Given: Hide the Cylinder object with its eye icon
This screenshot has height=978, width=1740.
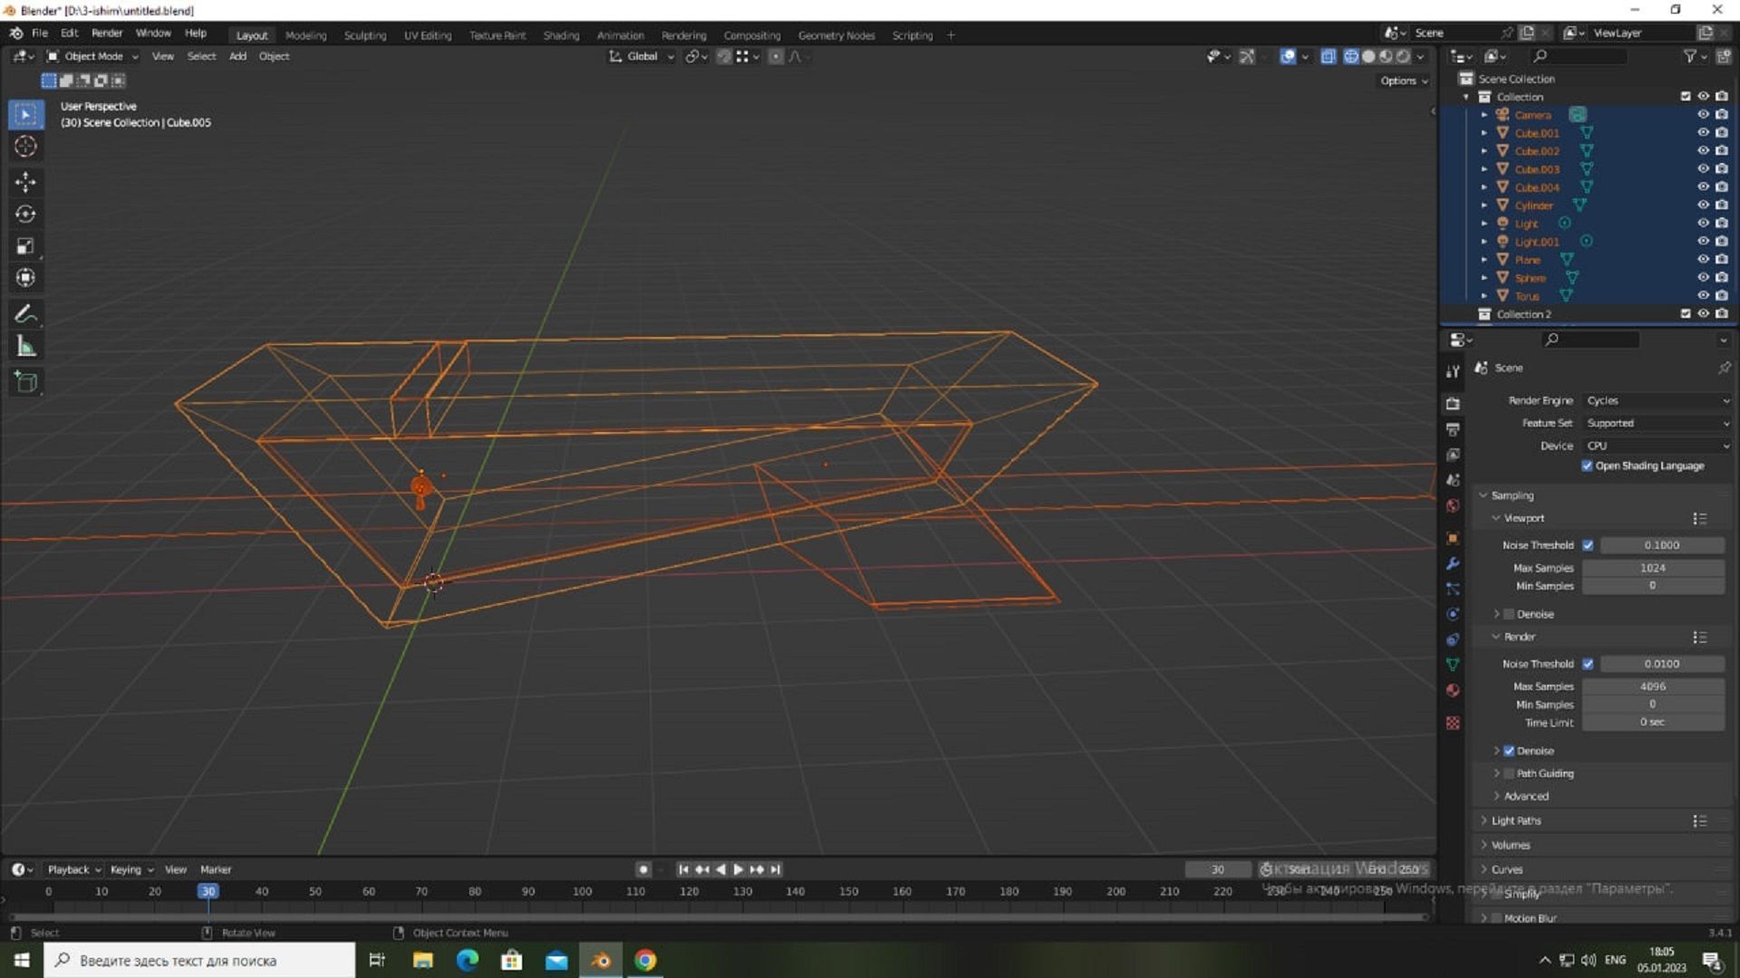Looking at the screenshot, I should 1703,206.
